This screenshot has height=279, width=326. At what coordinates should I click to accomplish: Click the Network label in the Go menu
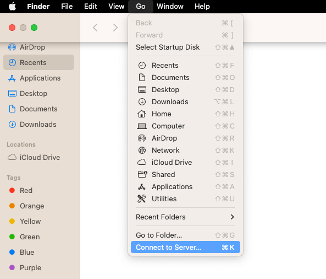coord(165,151)
